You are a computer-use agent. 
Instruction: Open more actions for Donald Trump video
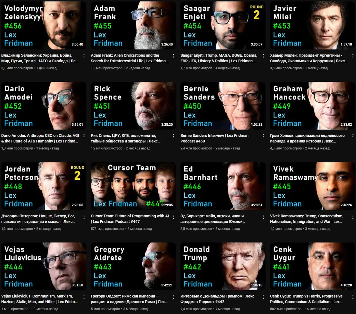tap(263, 297)
